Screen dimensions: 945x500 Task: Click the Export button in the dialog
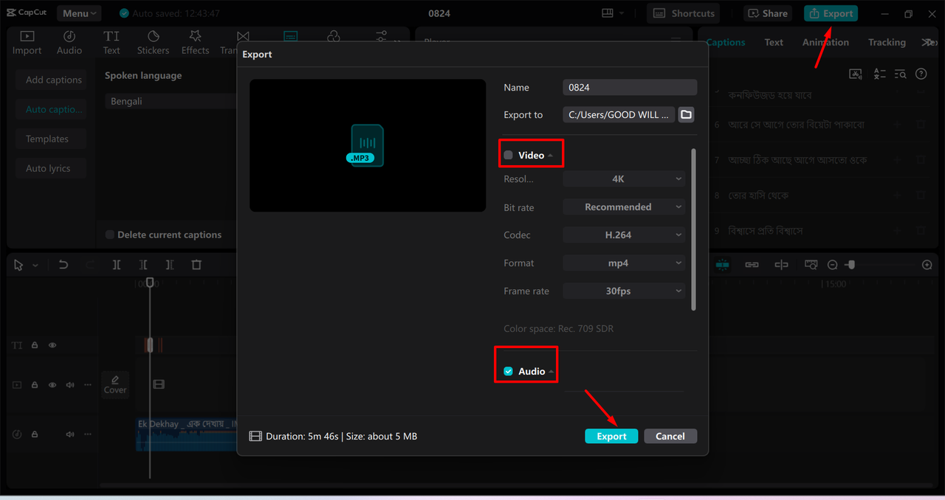click(611, 436)
